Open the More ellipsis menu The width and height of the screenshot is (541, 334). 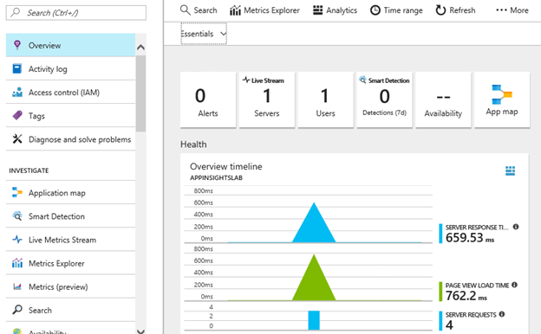pyautogui.click(x=512, y=10)
